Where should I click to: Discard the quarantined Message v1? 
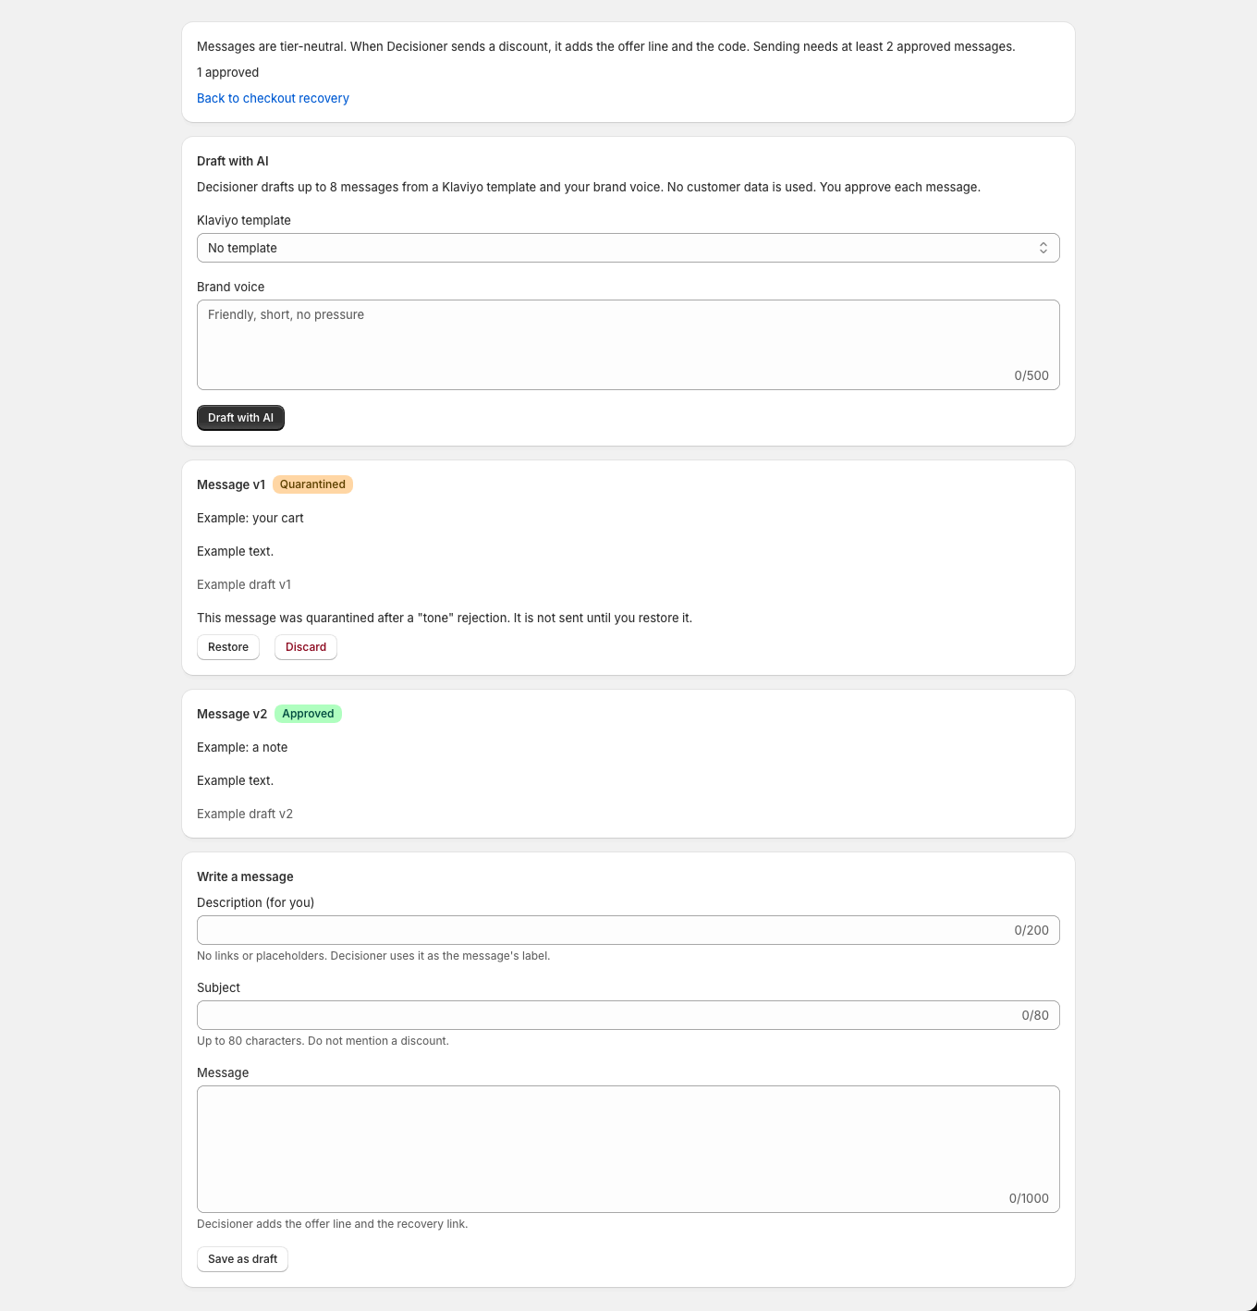pos(306,647)
